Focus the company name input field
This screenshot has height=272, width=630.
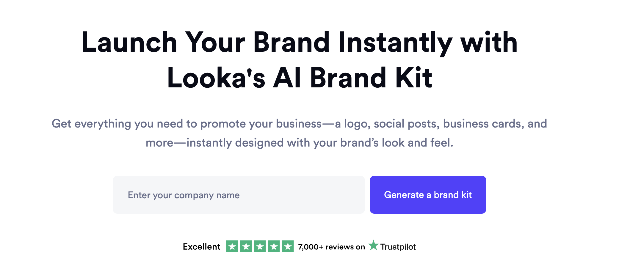point(239,195)
